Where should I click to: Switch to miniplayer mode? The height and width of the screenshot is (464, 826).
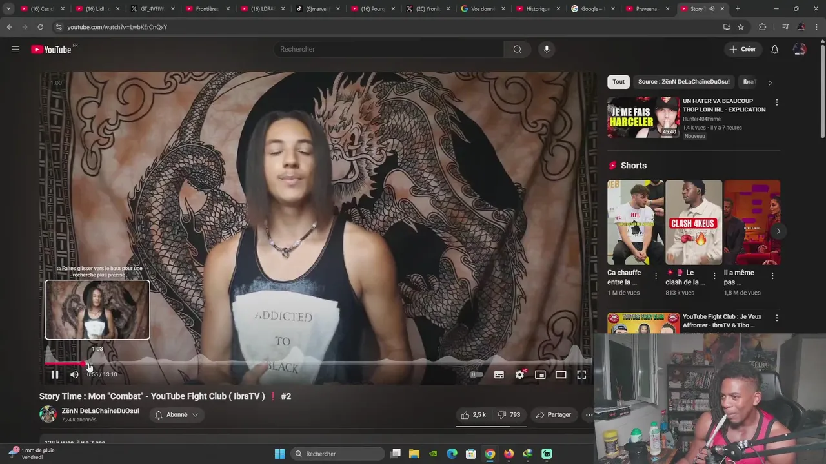point(540,374)
